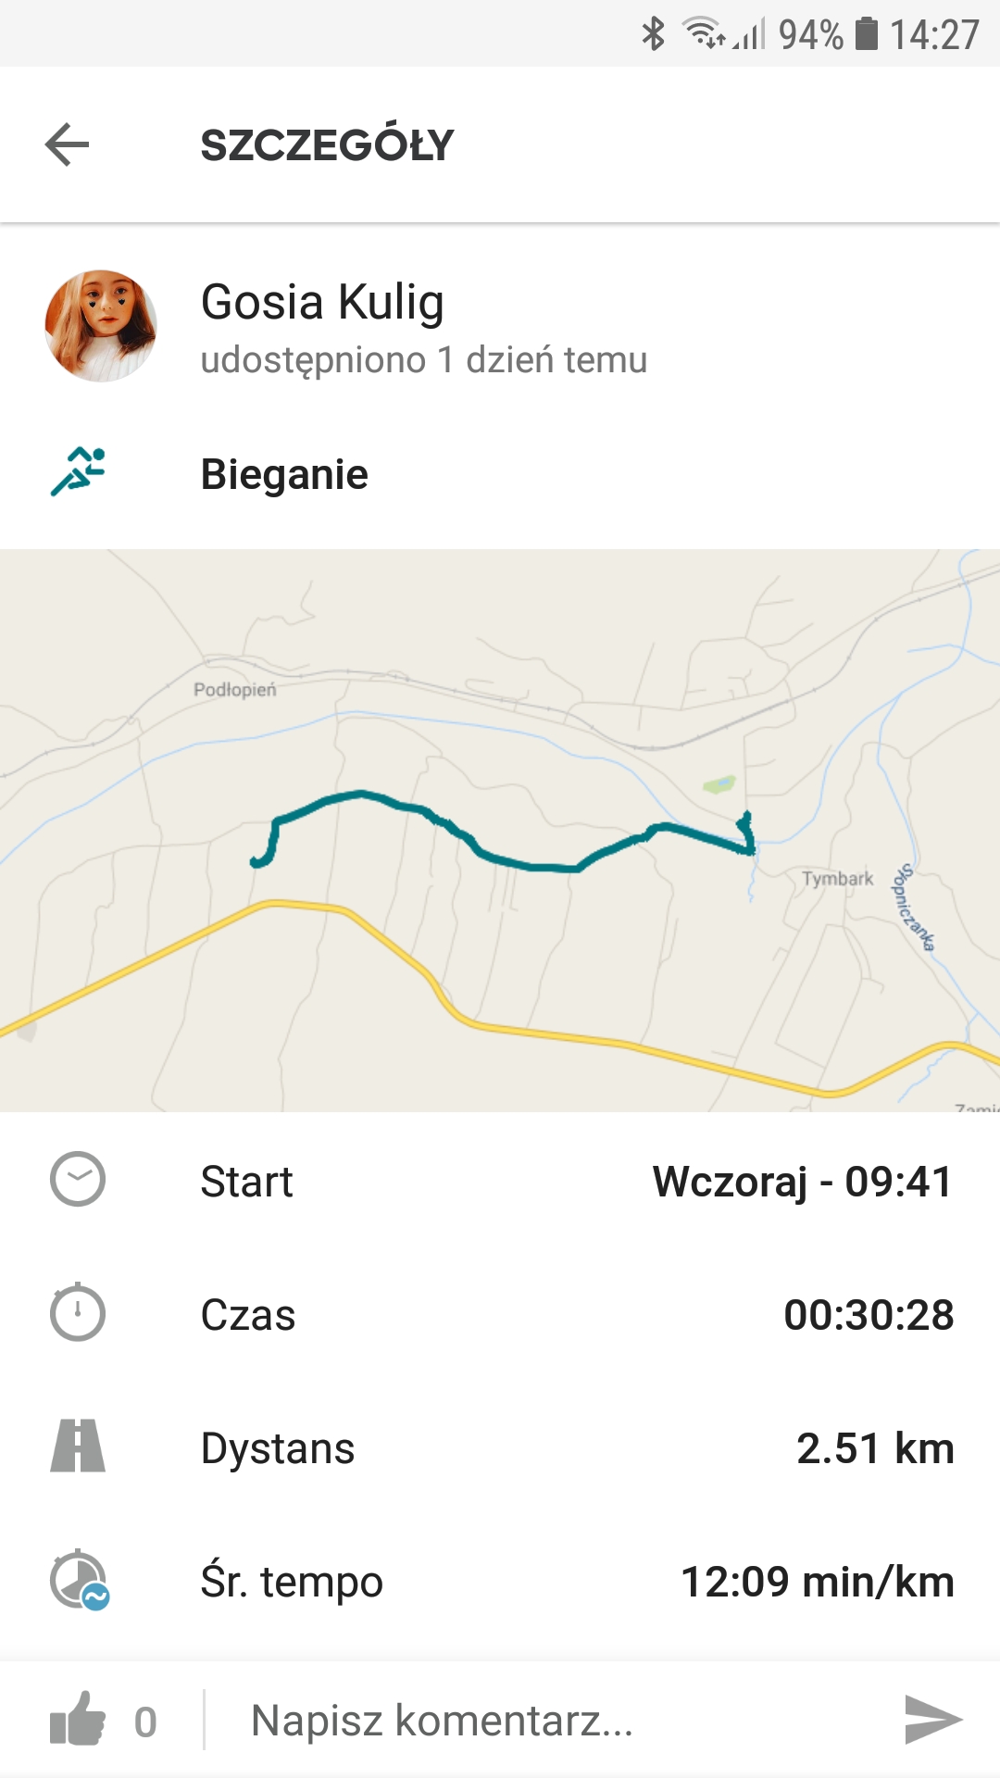
Task: Tap the pace icon beside Śr. tempo
Action: click(80, 1580)
